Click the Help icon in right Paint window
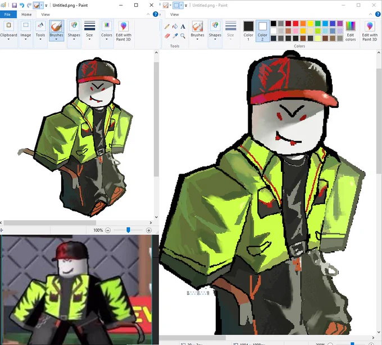This screenshot has width=382, height=345. [378, 14]
